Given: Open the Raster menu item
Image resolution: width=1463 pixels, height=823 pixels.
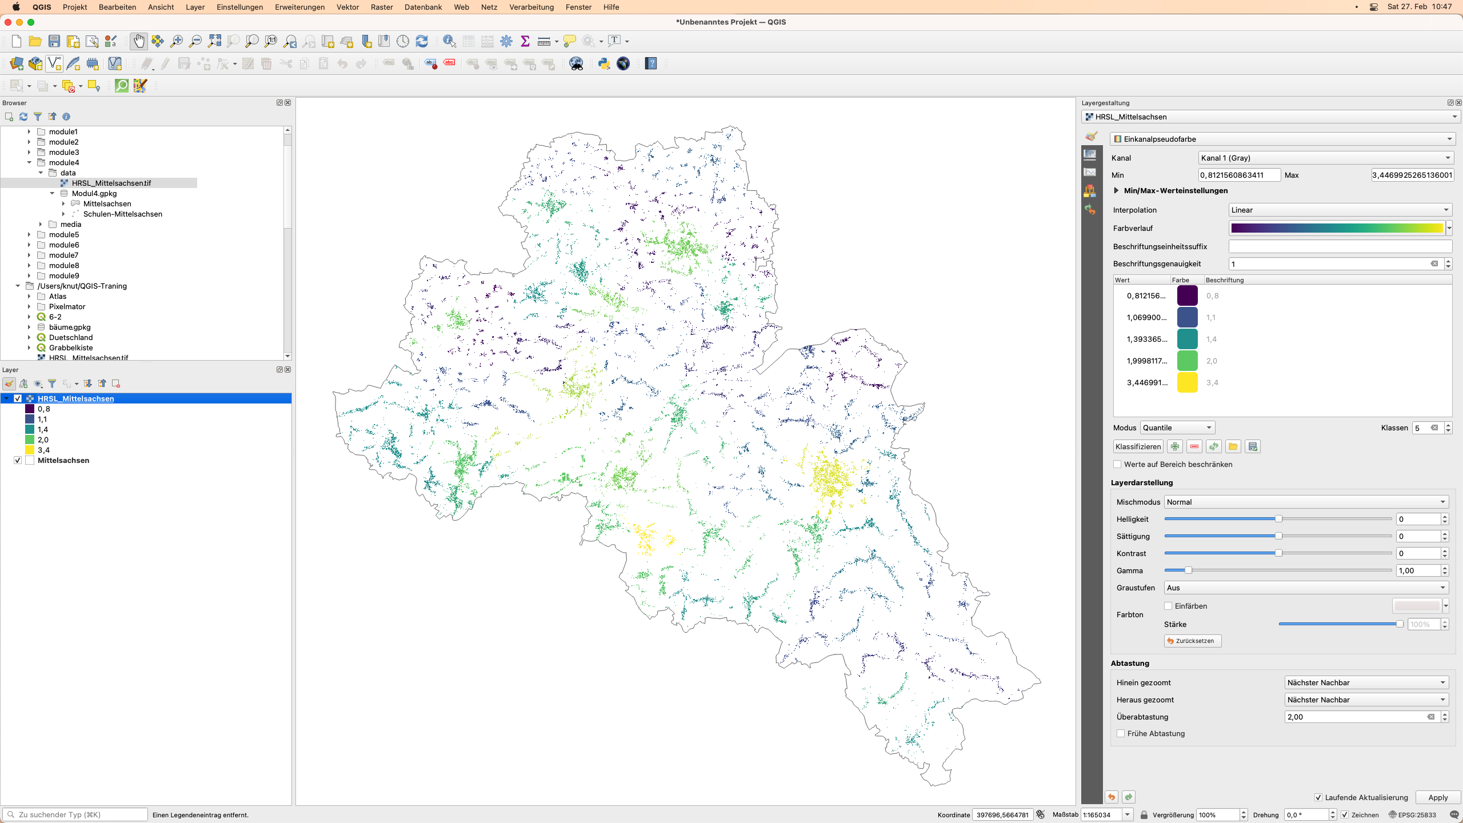Looking at the screenshot, I should click(x=382, y=7).
